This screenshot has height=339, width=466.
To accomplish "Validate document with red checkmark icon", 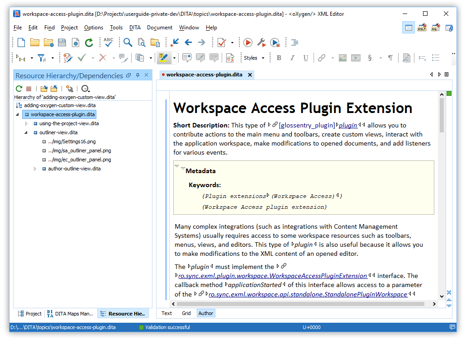I will click(222, 42).
